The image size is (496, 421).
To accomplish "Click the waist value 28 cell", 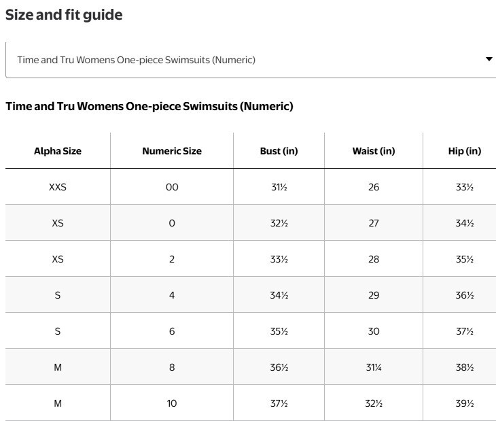I will click(374, 259).
